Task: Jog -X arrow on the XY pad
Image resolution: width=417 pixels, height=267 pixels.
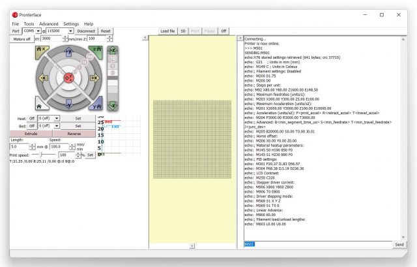Action: pos(43,78)
